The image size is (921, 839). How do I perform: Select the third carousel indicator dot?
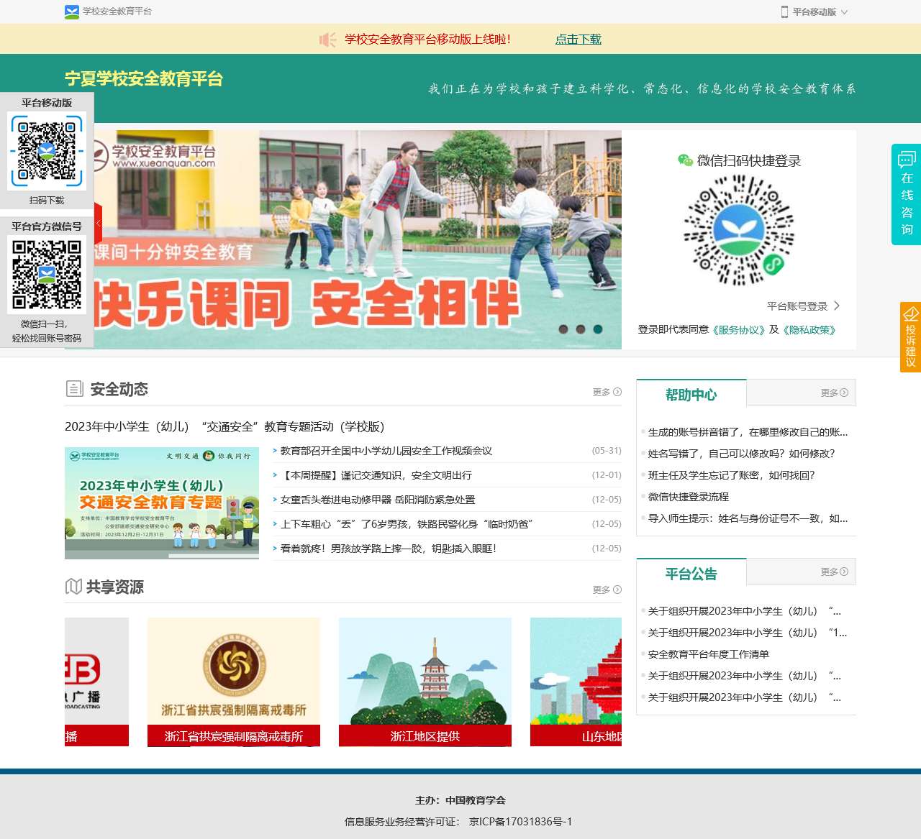599,329
